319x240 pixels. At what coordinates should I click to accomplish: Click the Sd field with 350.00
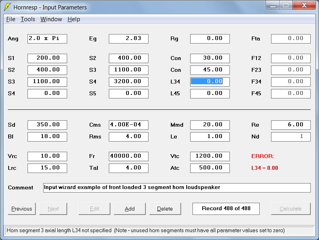pyautogui.click(x=47, y=125)
